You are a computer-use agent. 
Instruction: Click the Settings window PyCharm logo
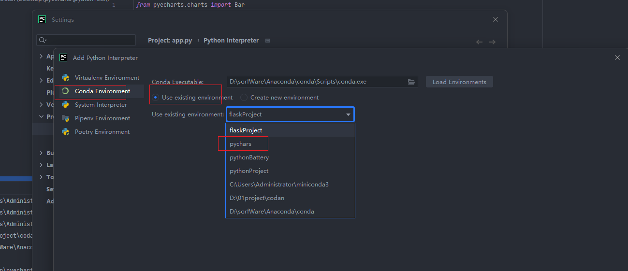[42, 19]
